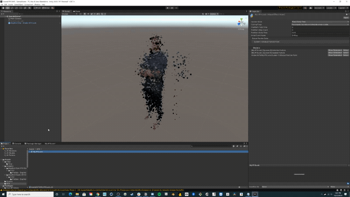Switch to the Console tab
Screen dimensions: 350x197
[x=17, y=144]
